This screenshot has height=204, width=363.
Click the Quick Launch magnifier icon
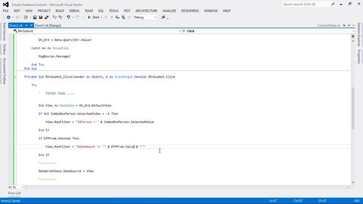click(x=333, y=4)
